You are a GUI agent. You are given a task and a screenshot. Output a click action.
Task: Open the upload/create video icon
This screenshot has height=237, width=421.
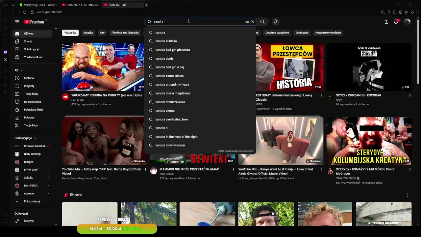tap(386, 22)
